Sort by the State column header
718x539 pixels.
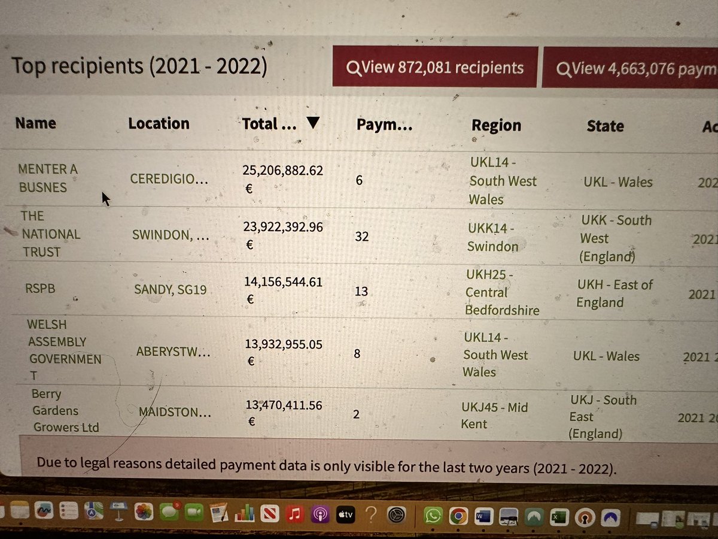(x=605, y=126)
